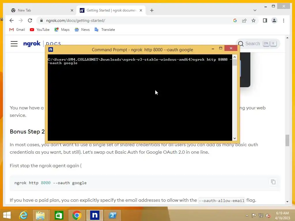Open the docs Search box

tap(258, 44)
